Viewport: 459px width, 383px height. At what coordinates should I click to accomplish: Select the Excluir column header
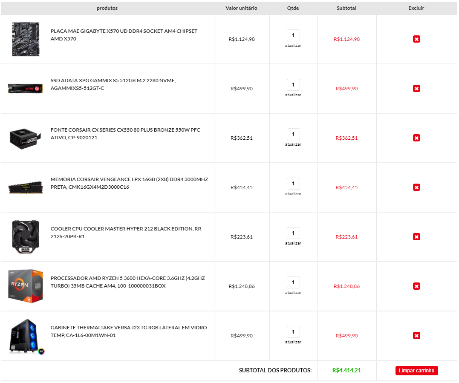tap(416, 8)
